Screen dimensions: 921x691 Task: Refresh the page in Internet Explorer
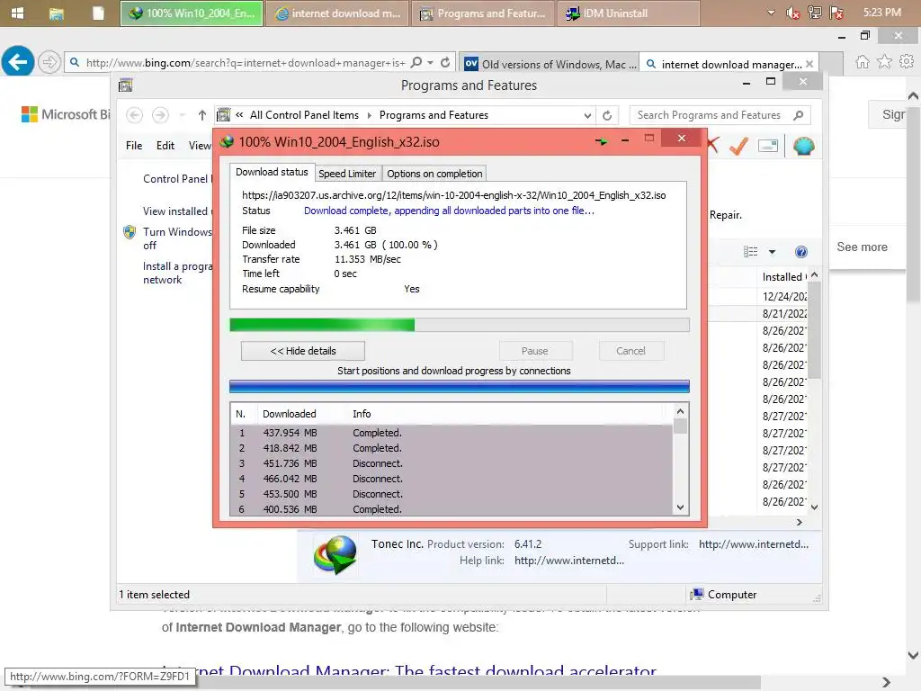[x=445, y=62]
